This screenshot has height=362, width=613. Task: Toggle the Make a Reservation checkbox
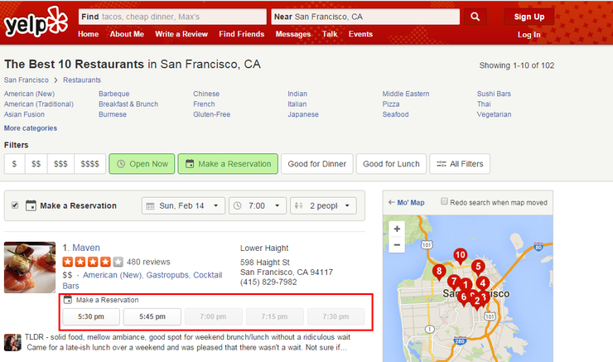15,205
